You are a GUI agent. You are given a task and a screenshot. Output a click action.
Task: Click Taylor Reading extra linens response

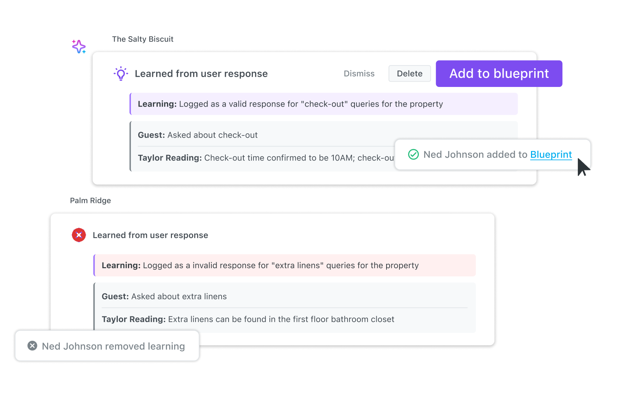248,319
